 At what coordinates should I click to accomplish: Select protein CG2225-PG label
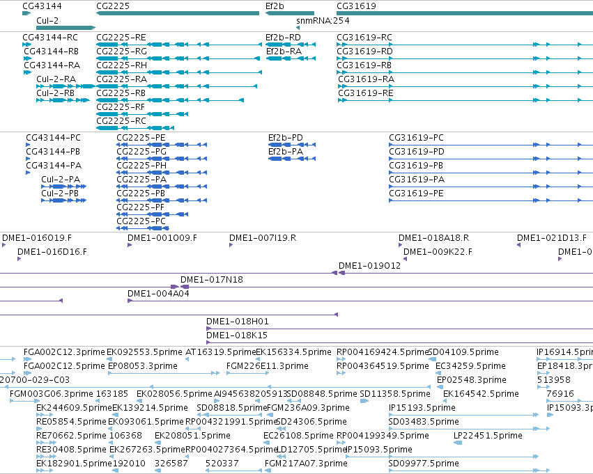click(x=141, y=152)
